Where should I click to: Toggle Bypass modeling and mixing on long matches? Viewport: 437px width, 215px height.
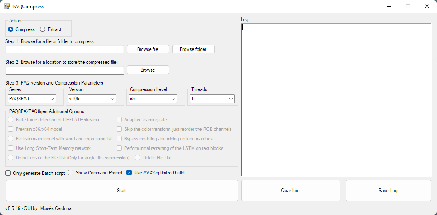pyautogui.click(x=119, y=139)
